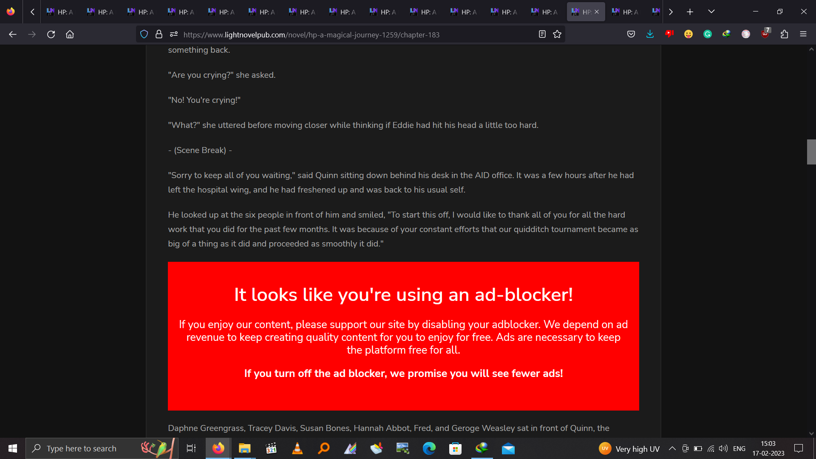Click the uBlock Origin extension icon
Screen dimensions: 816x459
pyautogui.click(x=765, y=34)
